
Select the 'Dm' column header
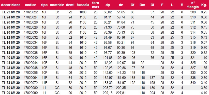[142, 5]
